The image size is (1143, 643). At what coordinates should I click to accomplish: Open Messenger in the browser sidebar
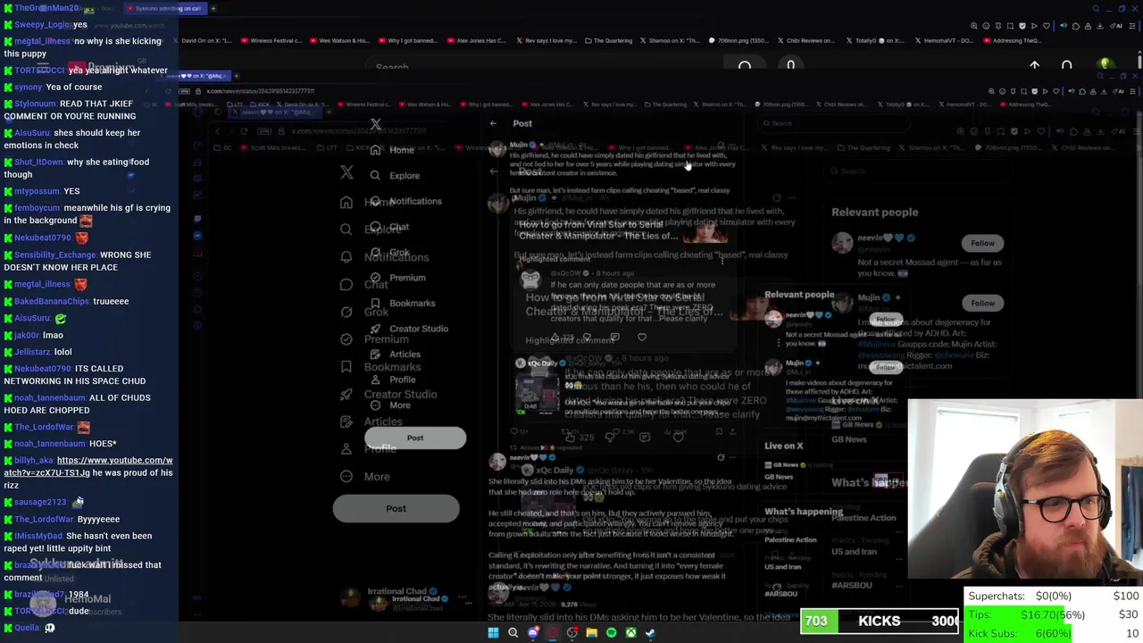pos(197,236)
